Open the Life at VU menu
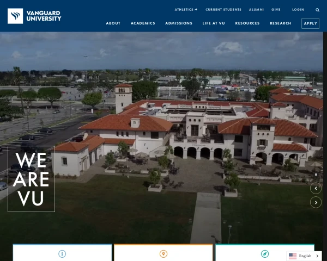 (214, 23)
